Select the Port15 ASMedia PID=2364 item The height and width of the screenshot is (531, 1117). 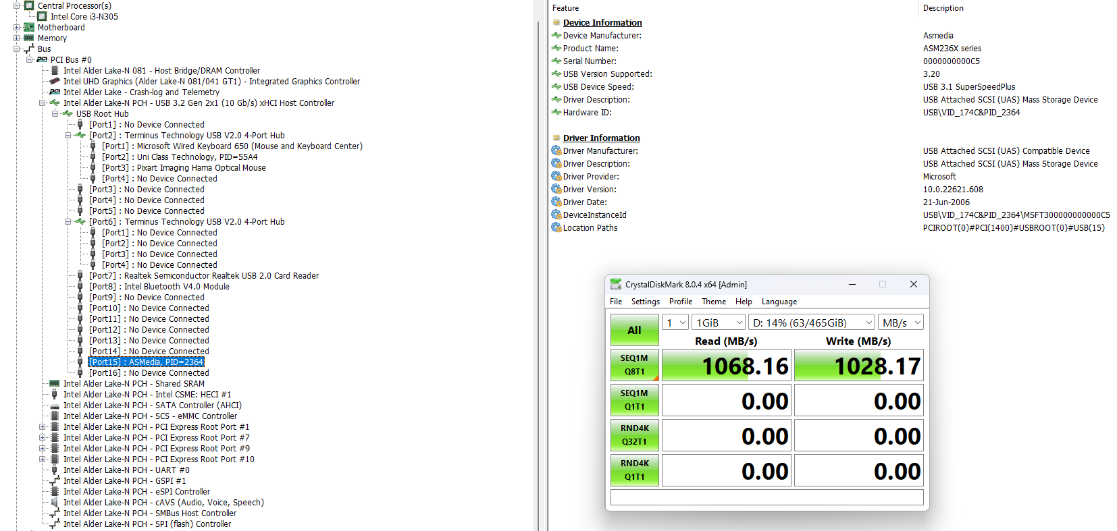click(x=146, y=362)
